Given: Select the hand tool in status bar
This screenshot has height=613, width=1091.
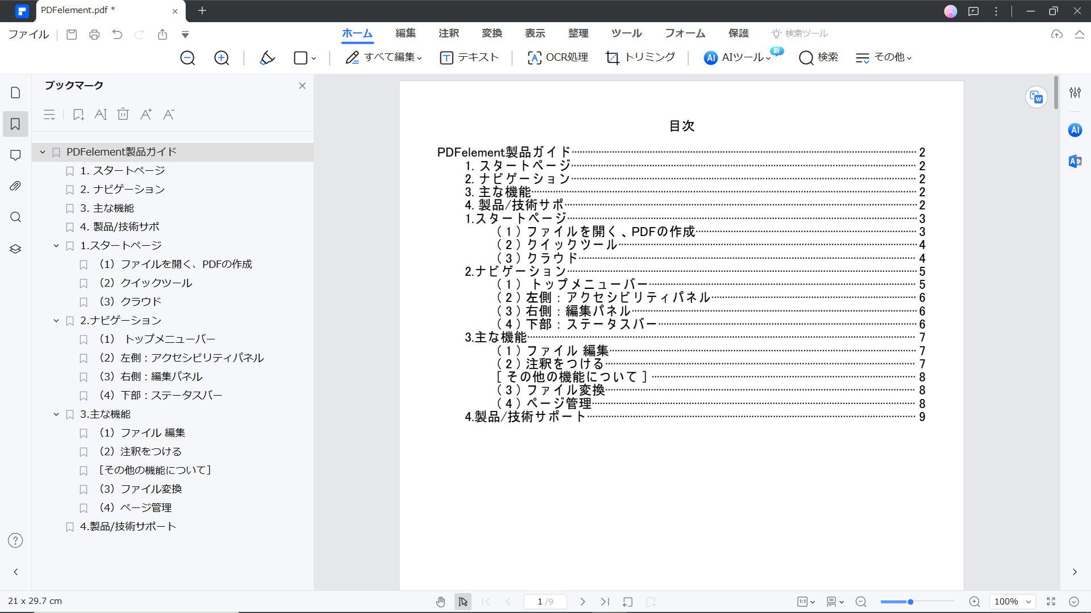Looking at the screenshot, I should (440, 602).
